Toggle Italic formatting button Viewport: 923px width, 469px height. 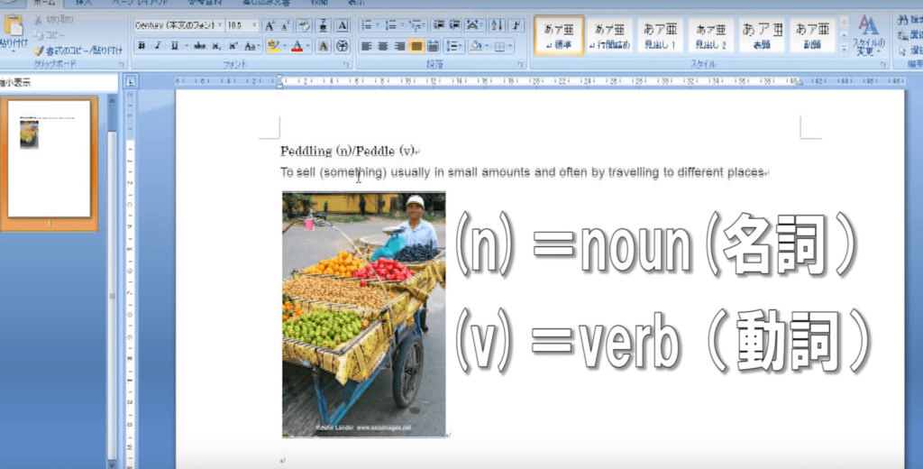point(158,46)
